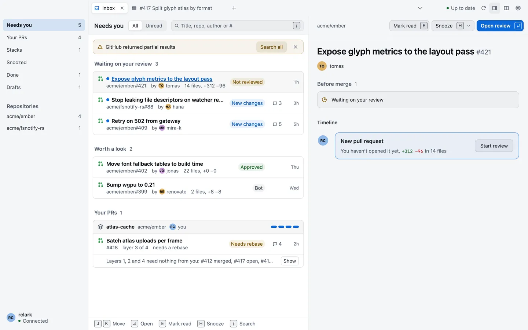Click pull request icon for Bump wgpu to 0.21
Screen dimensions: 528x330
[x=100, y=185]
